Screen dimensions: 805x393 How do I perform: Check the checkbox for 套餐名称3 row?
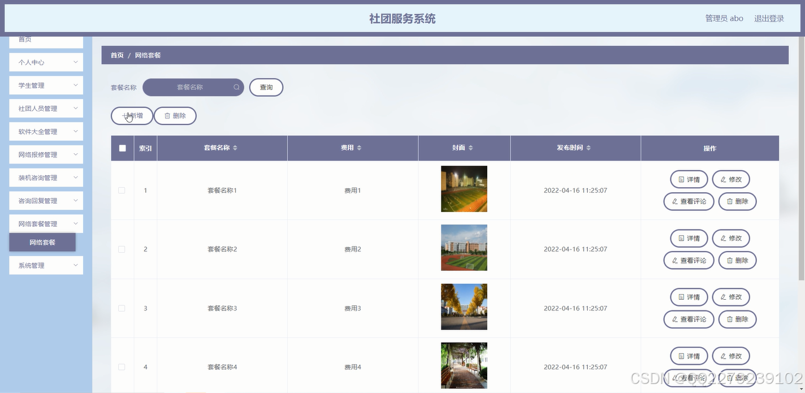click(122, 308)
